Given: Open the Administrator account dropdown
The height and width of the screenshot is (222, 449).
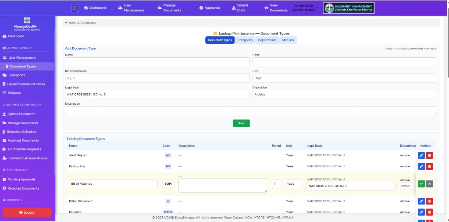Looking at the screenshot, I should 306,8.
